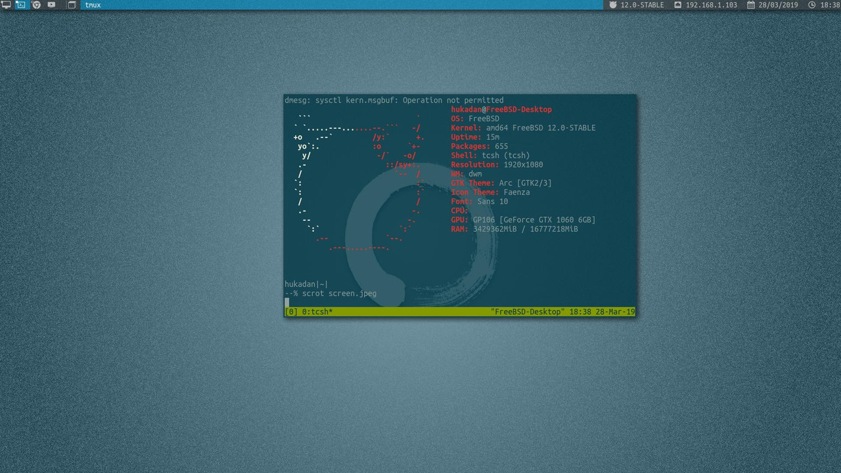
Task: Click the Font: Sans 10 line
Action: (480, 202)
